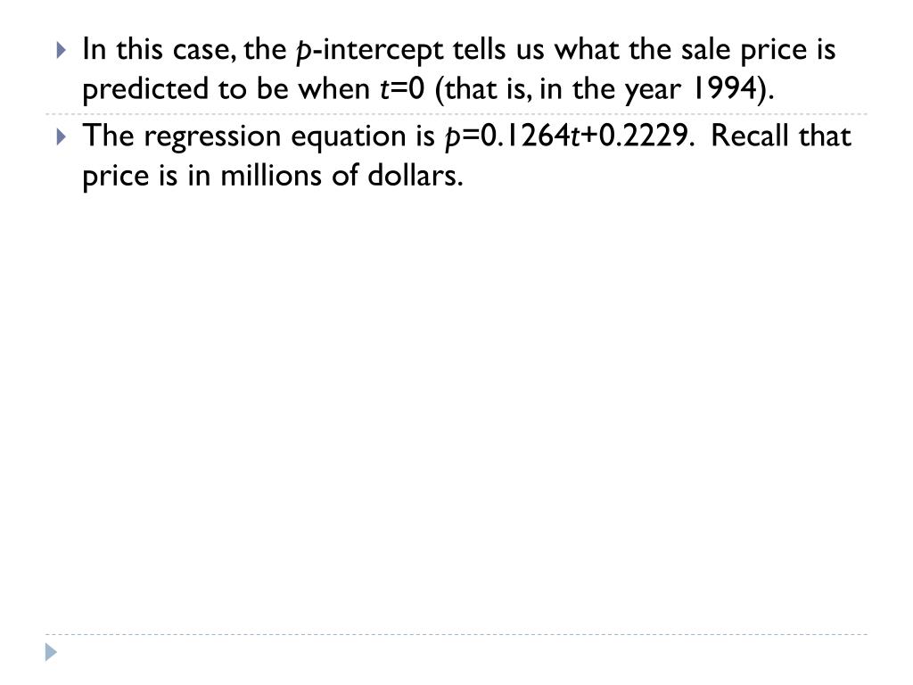Click the large triangle at slide bottom-left corner
913x685 pixels.
(51, 652)
